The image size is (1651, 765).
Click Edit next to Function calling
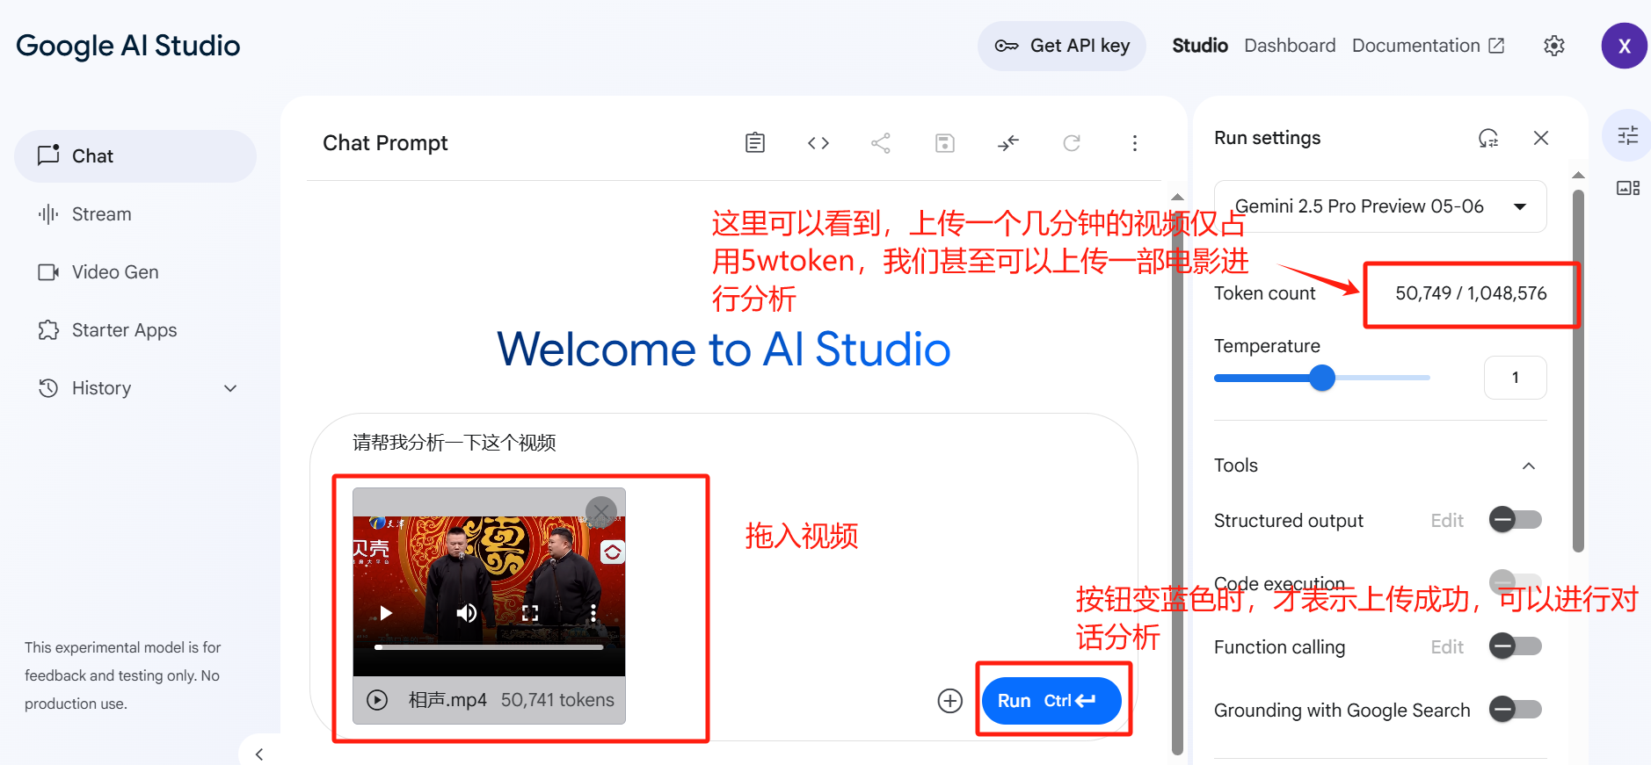[1447, 647]
